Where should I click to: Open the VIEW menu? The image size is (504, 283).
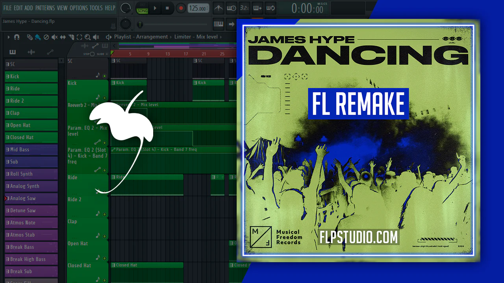click(x=62, y=8)
